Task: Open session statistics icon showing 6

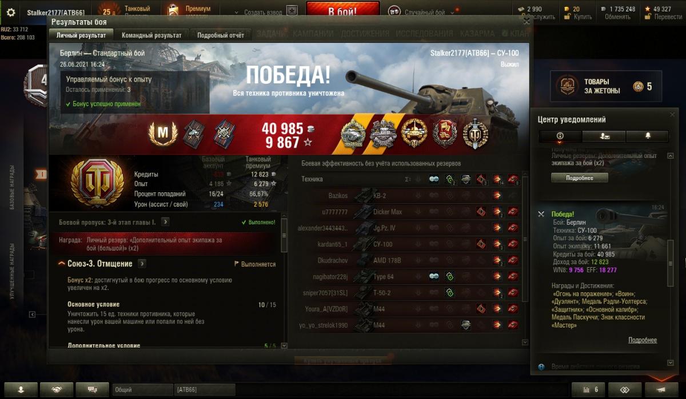Action: click(588, 389)
